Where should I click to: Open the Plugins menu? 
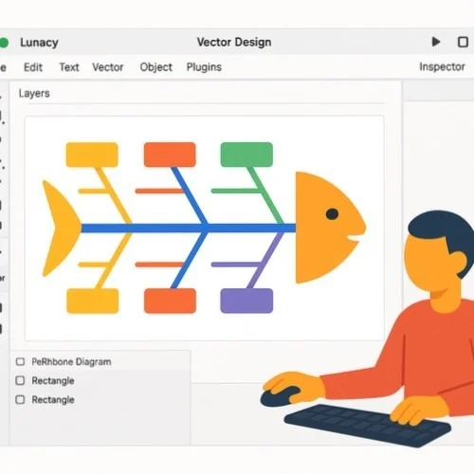point(204,67)
